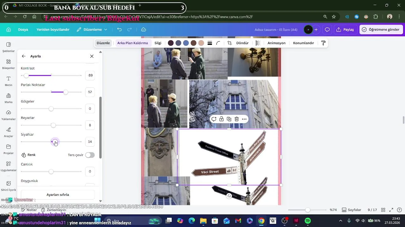The width and height of the screenshot is (405, 227).
Task: Click the Kontrast value field
Action: (90, 75)
